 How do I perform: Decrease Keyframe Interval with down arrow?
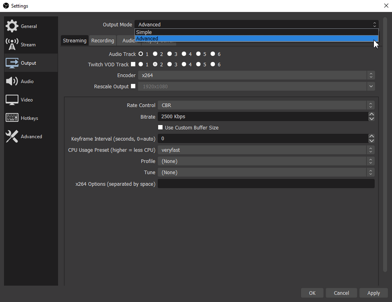[x=371, y=141]
